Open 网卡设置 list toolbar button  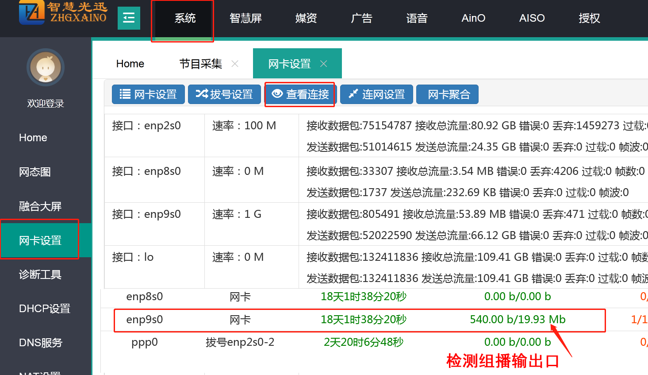point(148,94)
